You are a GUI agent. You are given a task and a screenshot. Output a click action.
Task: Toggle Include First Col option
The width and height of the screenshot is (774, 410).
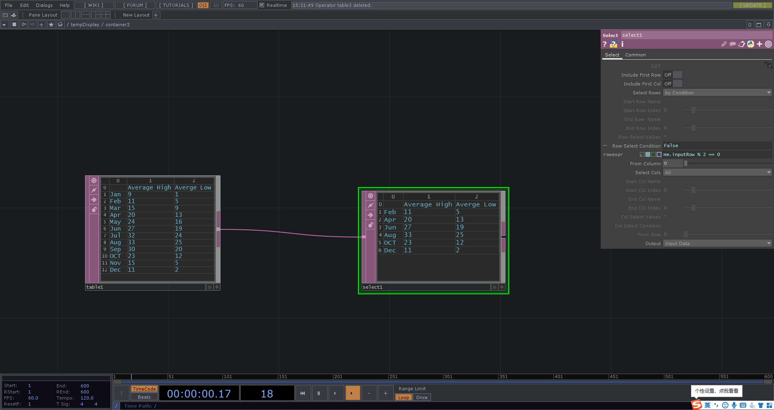click(678, 83)
